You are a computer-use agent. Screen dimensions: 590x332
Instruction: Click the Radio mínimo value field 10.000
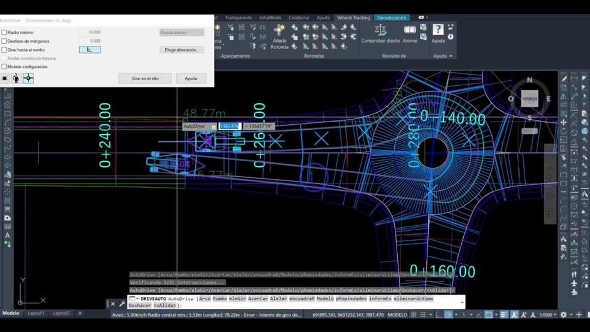coord(90,32)
